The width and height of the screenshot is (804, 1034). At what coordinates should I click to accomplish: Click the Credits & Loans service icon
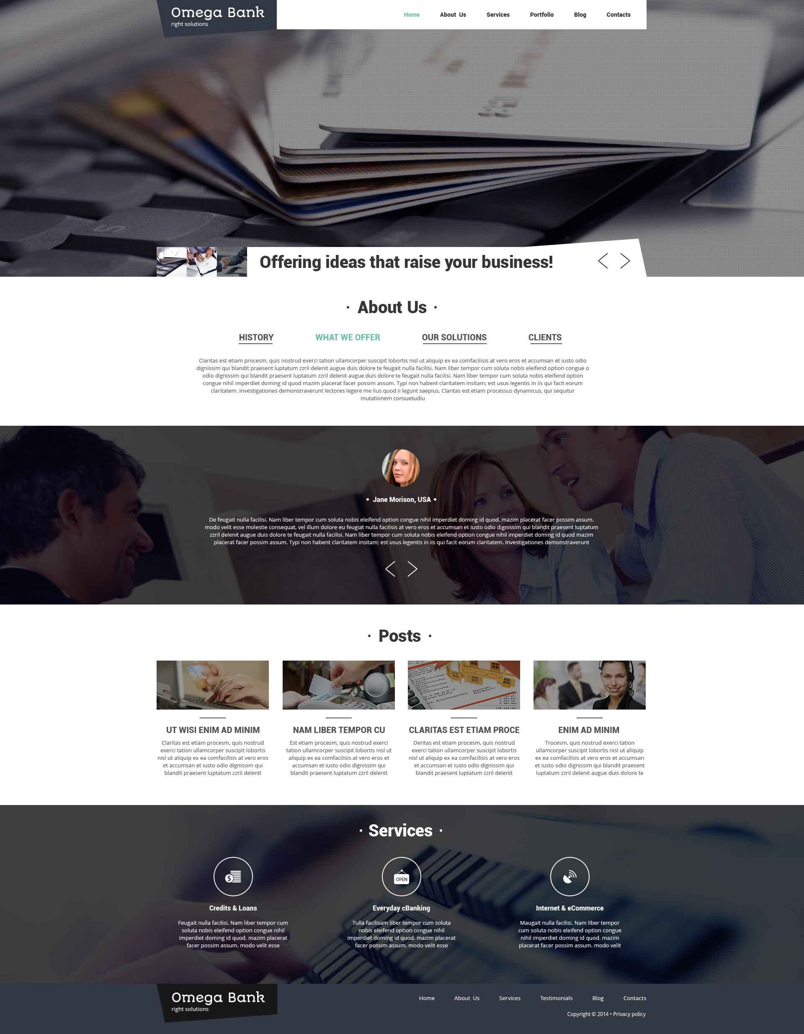pos(233,876)
